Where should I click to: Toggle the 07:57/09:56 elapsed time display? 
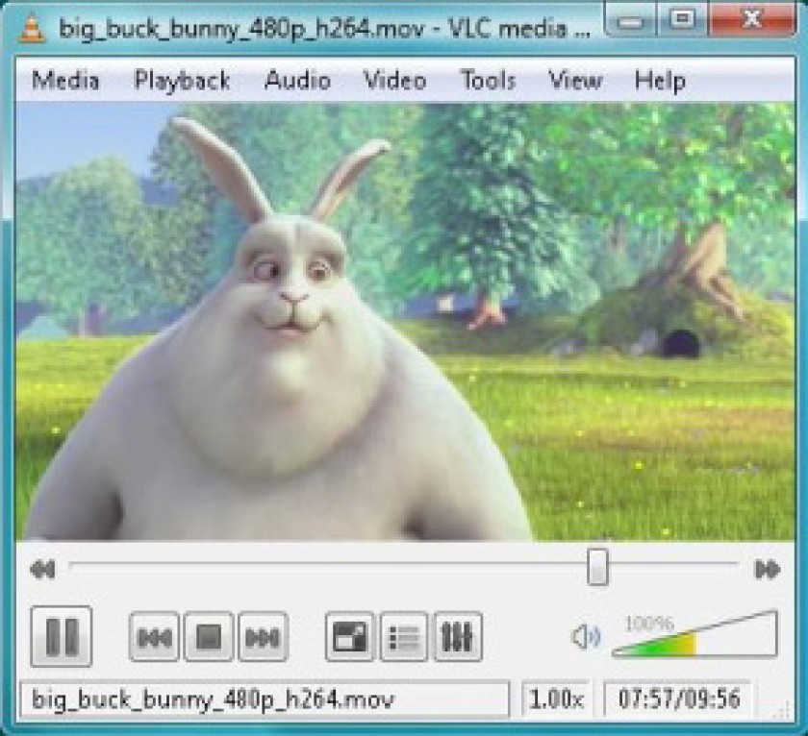coord(678,699)
